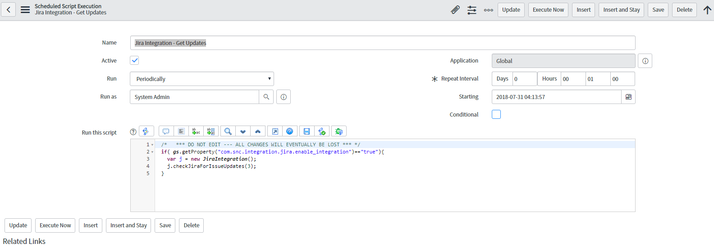
Task: Enable the Conditional checkbox
Action: tap(496, 114)
